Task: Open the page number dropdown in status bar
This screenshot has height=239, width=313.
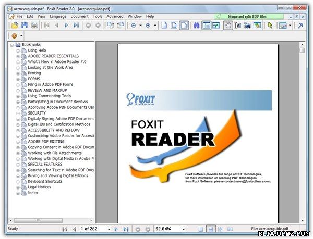Action: (109, 229)
